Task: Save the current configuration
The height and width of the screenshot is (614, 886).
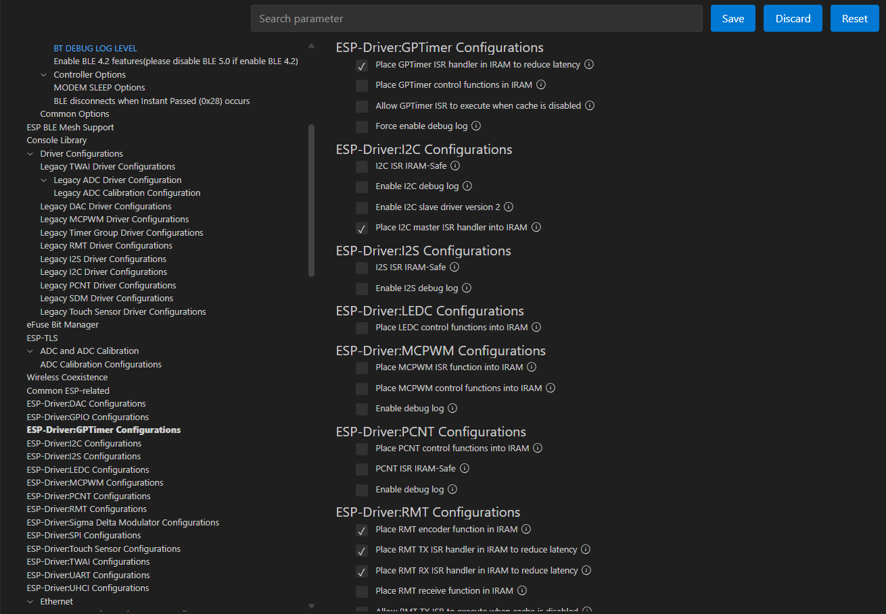Action: (732, 18)
